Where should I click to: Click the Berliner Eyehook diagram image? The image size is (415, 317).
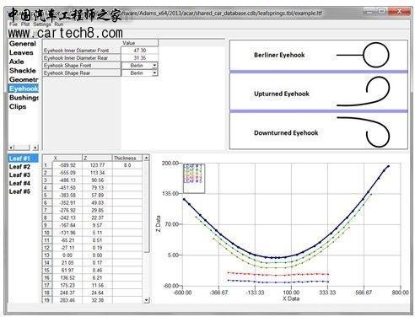point(319,55)
